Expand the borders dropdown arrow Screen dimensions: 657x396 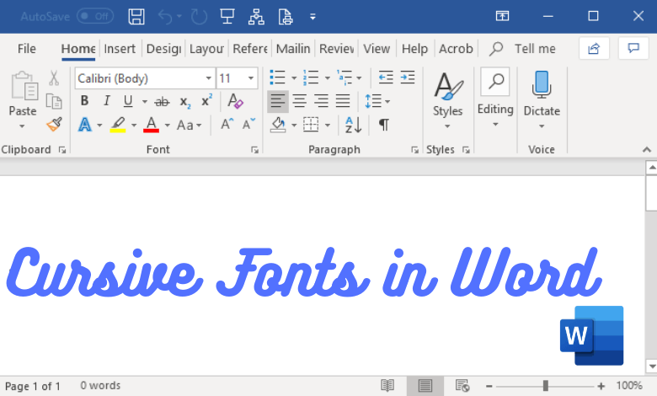tap(328, 125)
